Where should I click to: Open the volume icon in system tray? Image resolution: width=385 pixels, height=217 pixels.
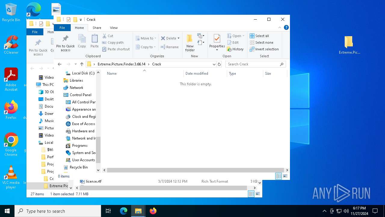coord(346,211)
